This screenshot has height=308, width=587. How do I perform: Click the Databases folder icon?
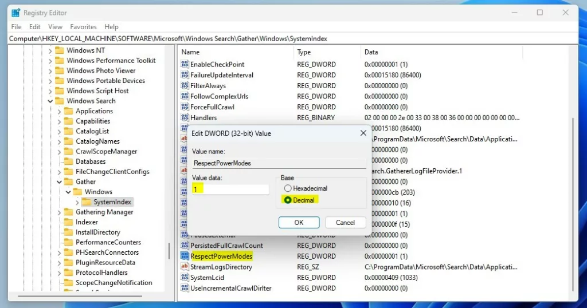69,161
